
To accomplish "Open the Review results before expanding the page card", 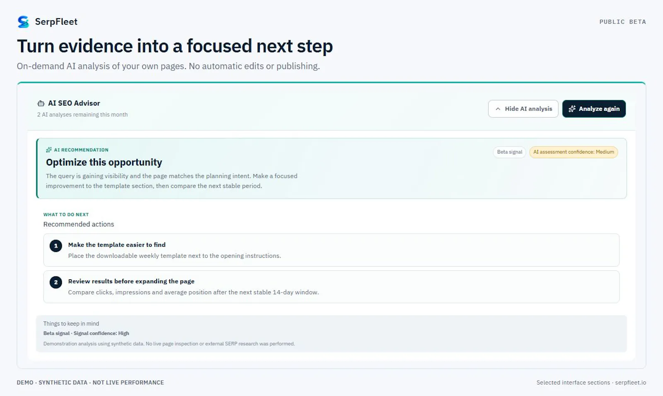I will (331, 287).
